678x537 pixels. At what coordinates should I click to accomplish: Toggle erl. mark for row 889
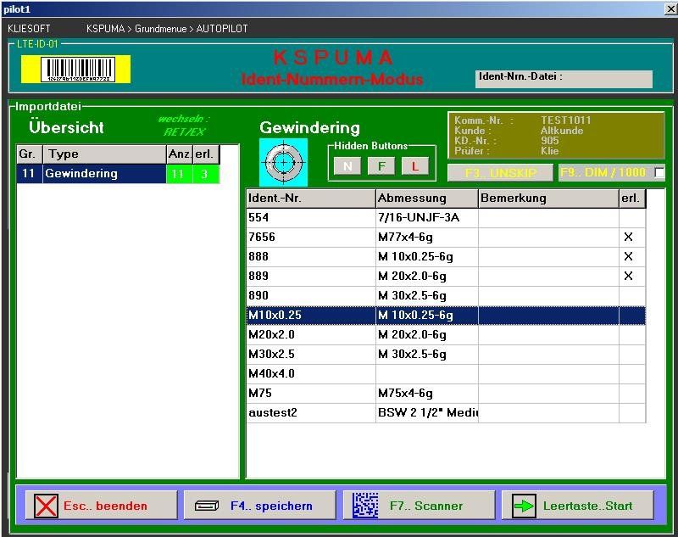628,277
